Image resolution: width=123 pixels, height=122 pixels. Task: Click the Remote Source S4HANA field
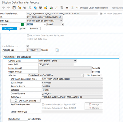point(72,86)
